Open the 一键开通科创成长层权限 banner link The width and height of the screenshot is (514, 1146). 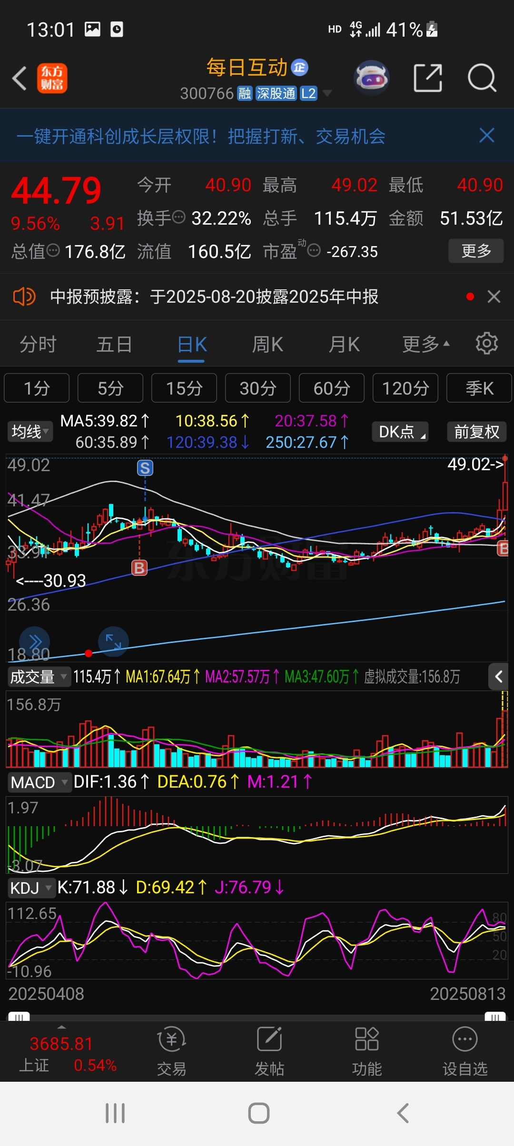(201, 136)
